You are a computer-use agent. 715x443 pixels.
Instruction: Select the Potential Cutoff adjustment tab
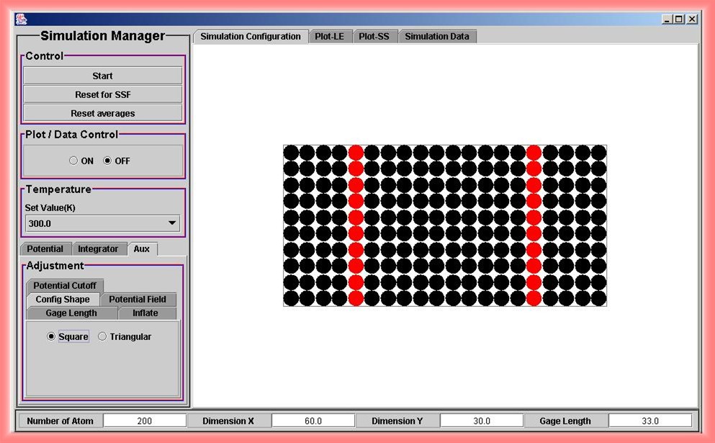point(65,286)
